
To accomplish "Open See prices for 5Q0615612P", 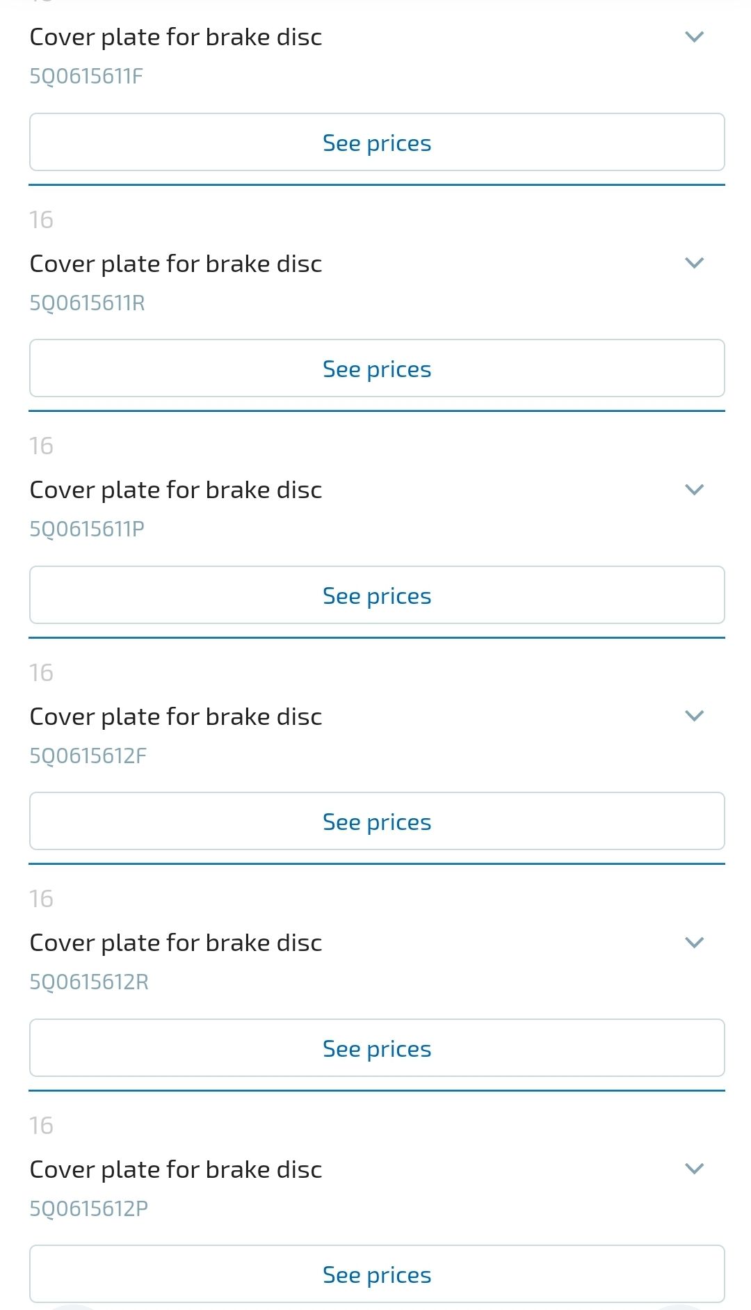I will [x=377, y=1275].
